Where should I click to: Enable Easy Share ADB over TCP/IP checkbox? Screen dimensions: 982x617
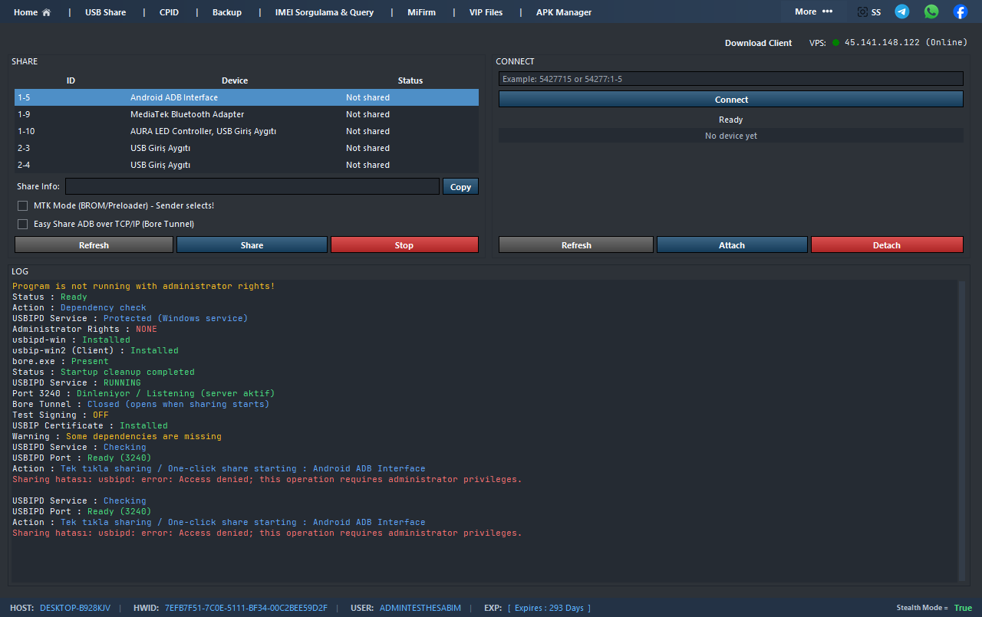[x=23, y=225]
